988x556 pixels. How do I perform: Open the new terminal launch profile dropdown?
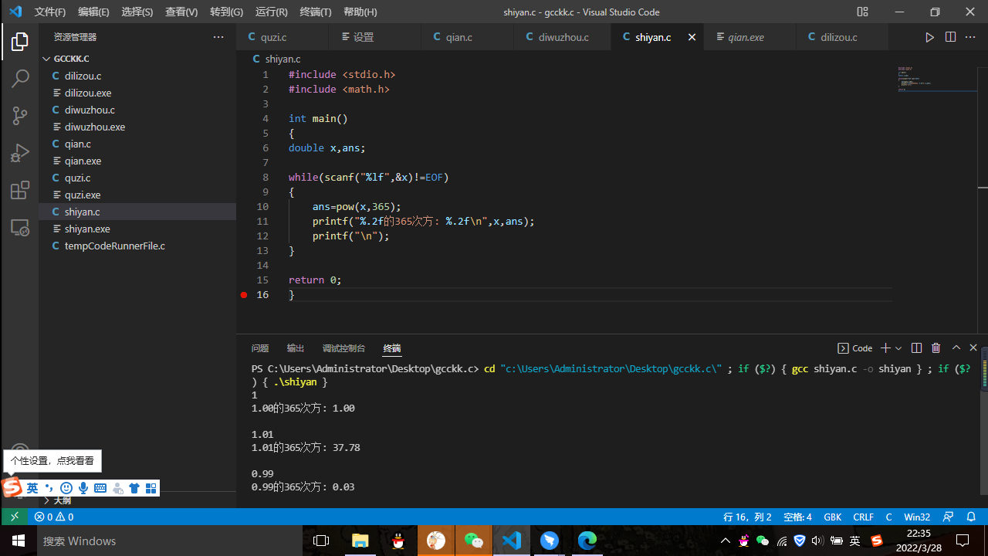(898, 348)
